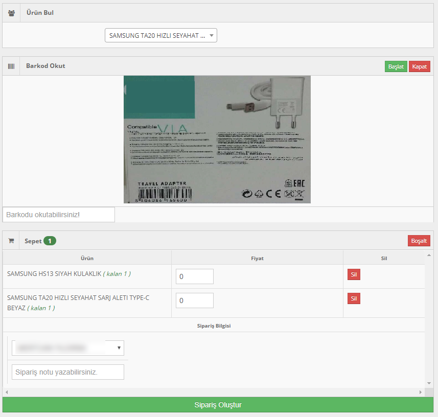Close the barcode scanner with Kapat

click(x=419, y=66)
